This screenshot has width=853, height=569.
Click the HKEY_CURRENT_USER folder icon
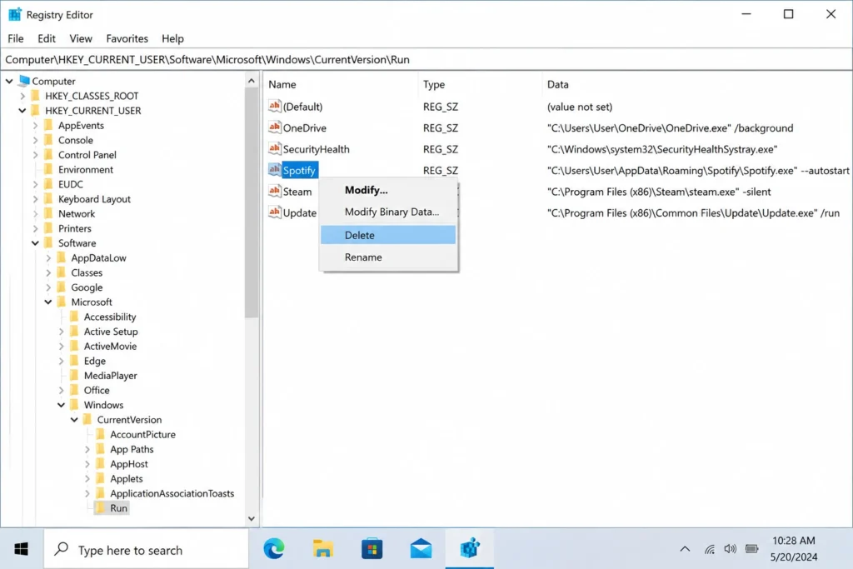tap(36, 111)
